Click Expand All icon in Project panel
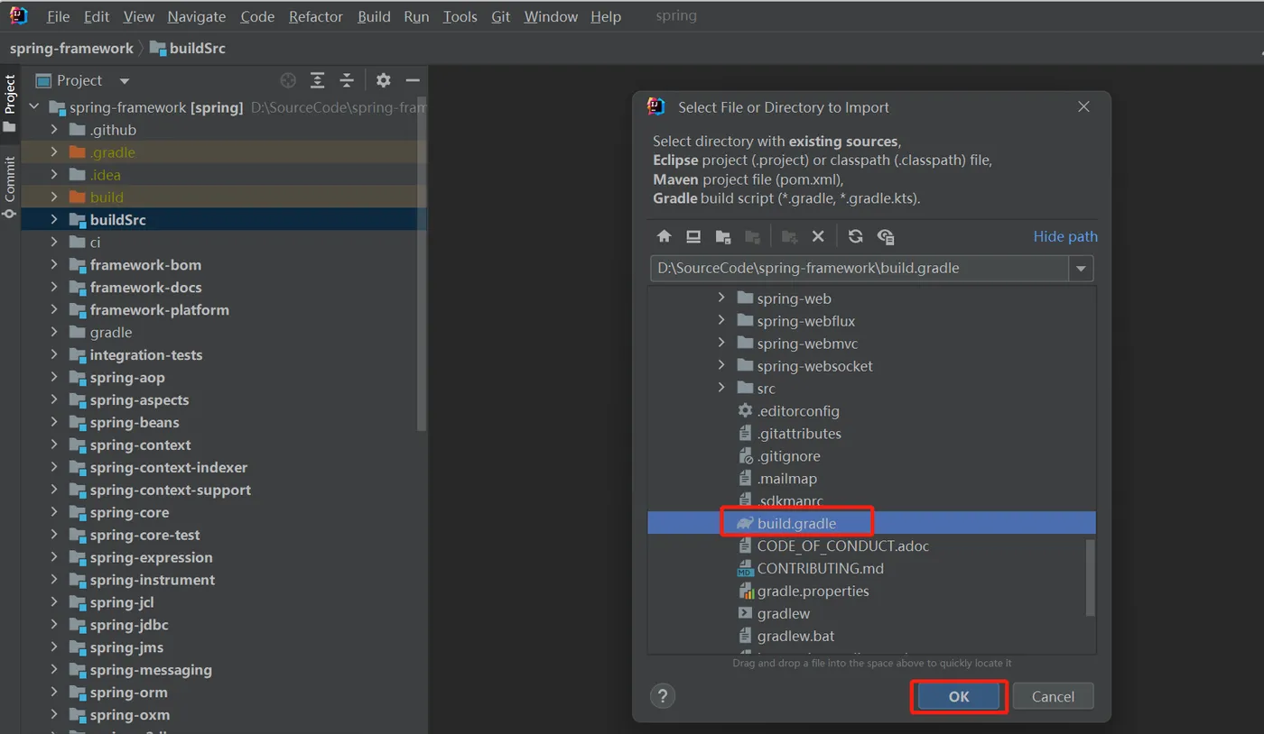 click(318, 80)
